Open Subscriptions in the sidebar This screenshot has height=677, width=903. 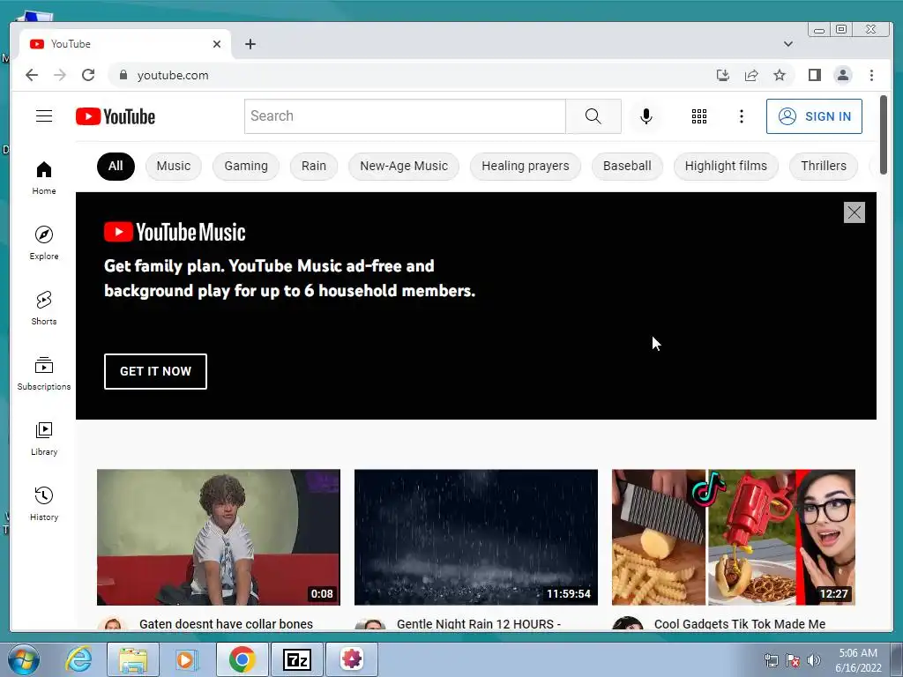coord(44,374)
